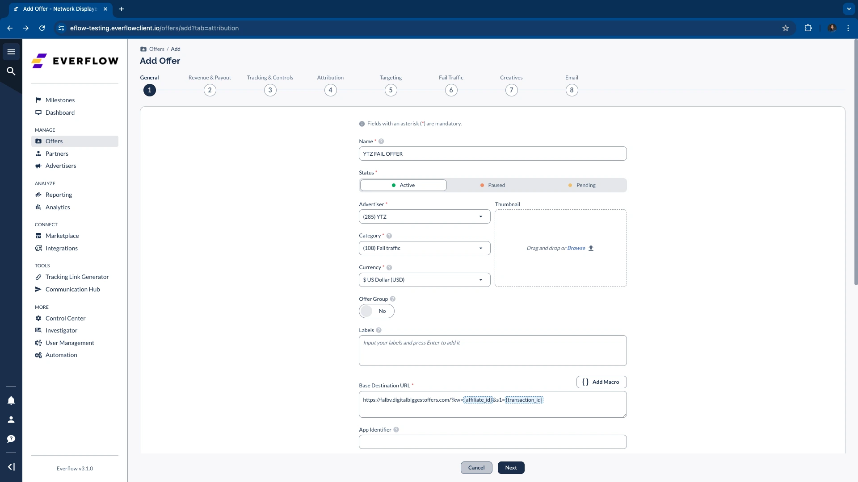Screen dimensions: 858x482
Task: Open the help question mark icon
Action: pos(11,439)
